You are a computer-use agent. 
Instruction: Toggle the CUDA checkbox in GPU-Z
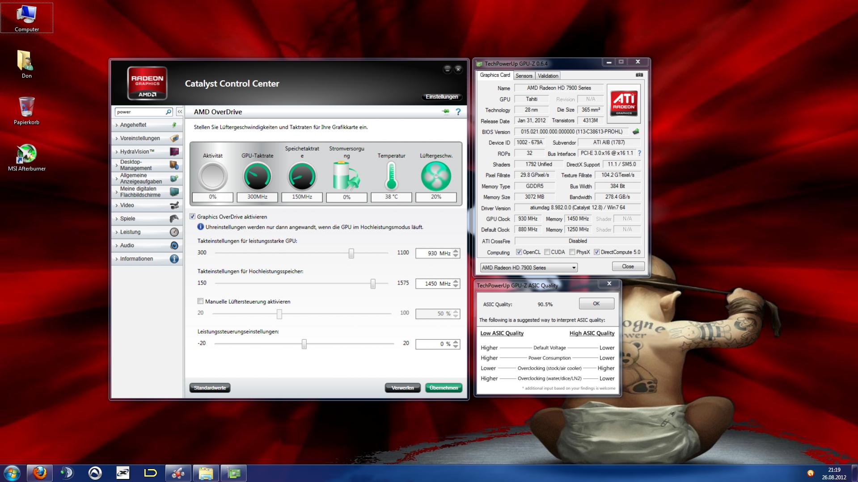(547, 252)
